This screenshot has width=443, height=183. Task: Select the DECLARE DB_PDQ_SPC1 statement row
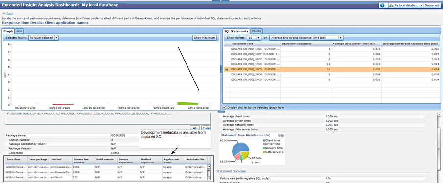[x=332, y=49]
